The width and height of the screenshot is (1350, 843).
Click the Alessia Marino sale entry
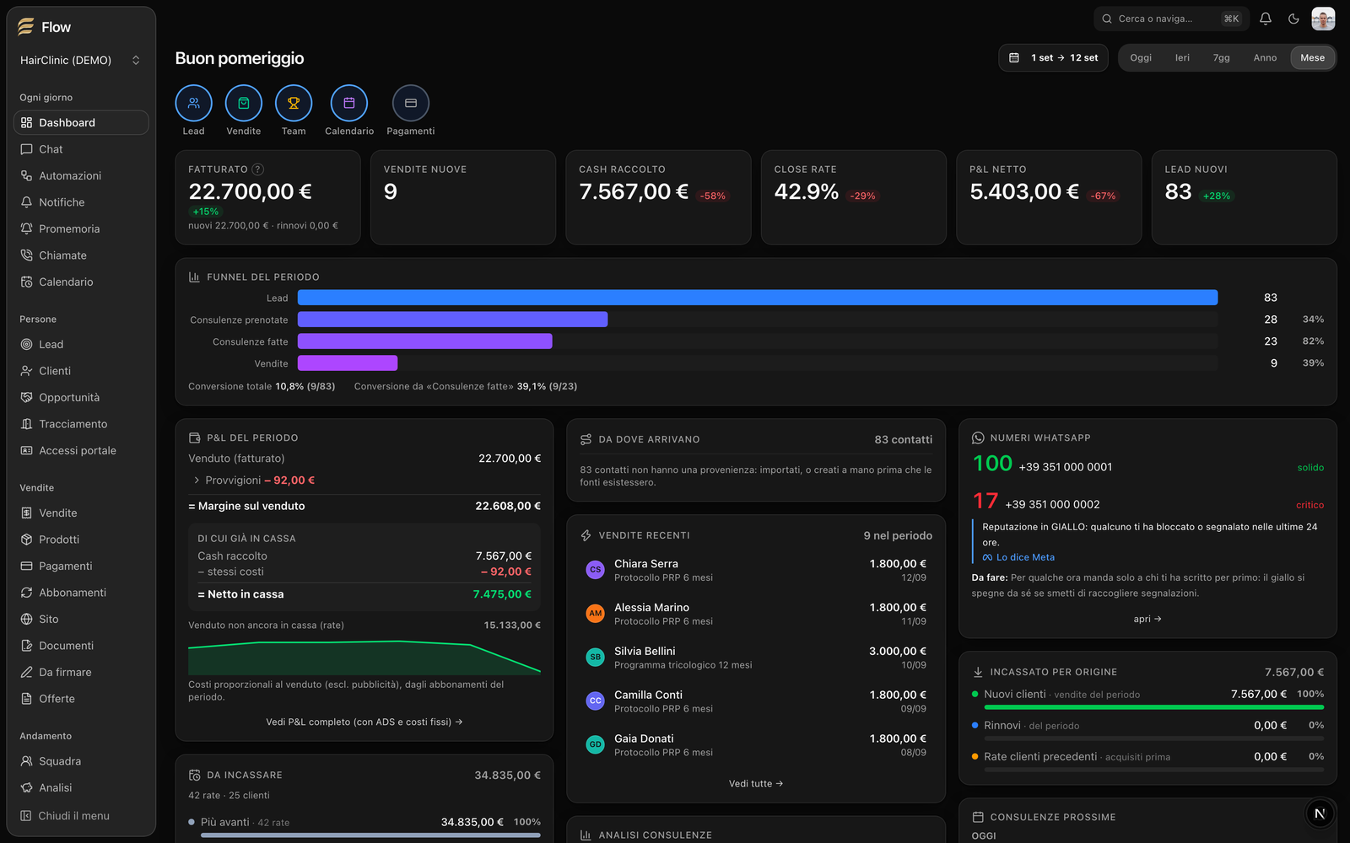tap(756, 614)
